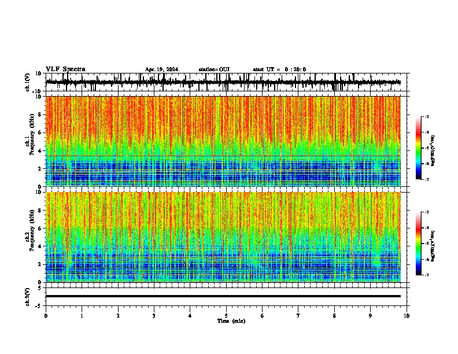Viewport: 458px width, 354px height.
Task: Click the "start UT = 0 :20: 0" text
Action: (279, 69)
